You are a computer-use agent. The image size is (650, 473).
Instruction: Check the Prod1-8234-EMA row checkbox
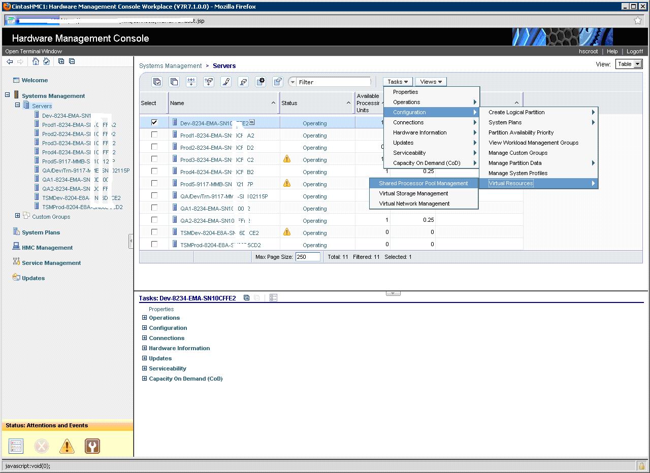pos(154,135)
